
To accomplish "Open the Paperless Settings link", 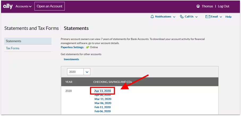I will click(x=72, y=47).
